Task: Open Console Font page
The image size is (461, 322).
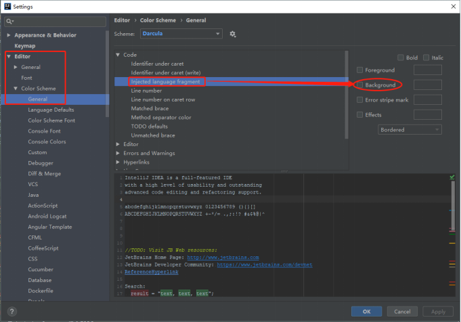Action: click(45, 131)
